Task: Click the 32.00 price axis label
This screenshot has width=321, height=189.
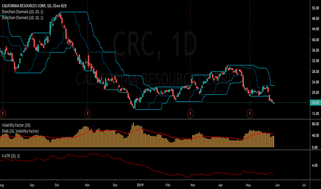Action: click(315, 61)
